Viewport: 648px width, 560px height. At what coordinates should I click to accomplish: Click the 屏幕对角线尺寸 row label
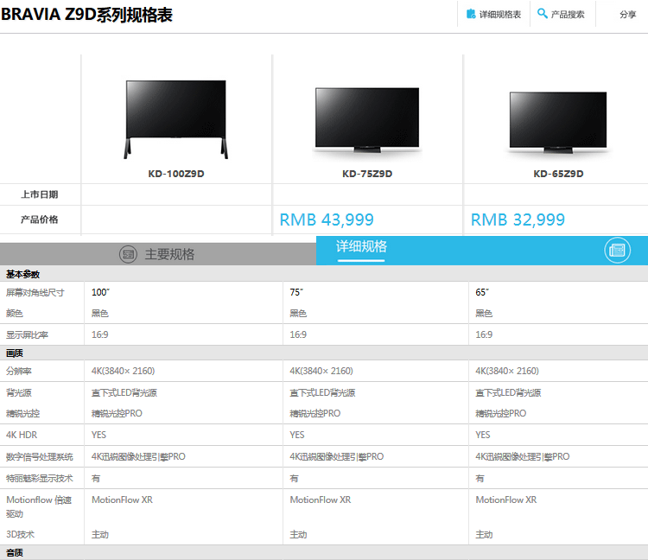coord(35,293)
